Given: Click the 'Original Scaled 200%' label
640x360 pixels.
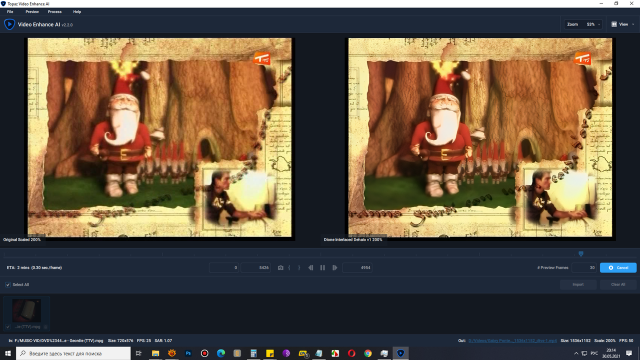Looking at the screenshot, I should click(22, 239).
